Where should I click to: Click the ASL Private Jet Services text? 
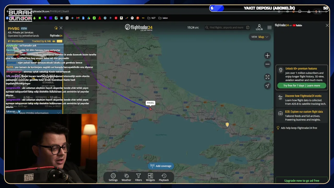(x=21, y=33)
